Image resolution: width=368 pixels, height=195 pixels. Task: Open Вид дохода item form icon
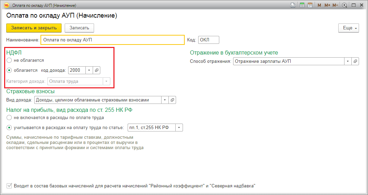[x=172, y=100]
